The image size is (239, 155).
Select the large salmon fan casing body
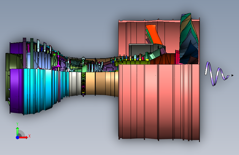click(159, 101)
